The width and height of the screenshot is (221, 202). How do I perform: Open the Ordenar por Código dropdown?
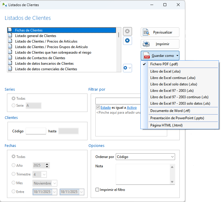pyautogui.click(x=145, y=157)
